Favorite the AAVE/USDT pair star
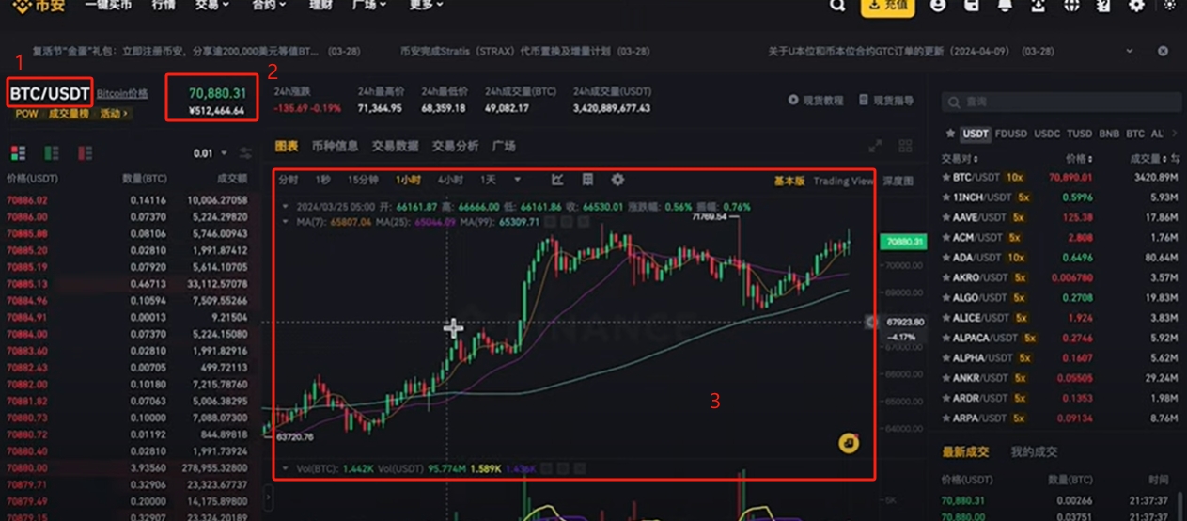Screen dimensions: 1187x521 coord(945,217)
